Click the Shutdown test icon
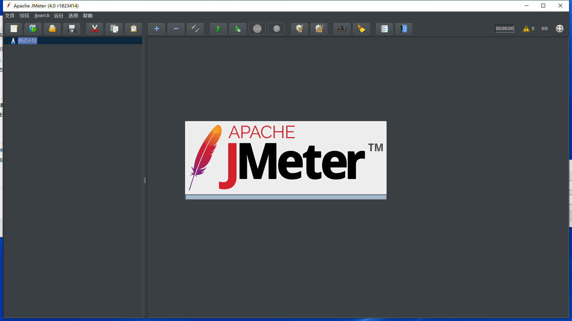This screenshot has width=572, height=321. point(277,29)
